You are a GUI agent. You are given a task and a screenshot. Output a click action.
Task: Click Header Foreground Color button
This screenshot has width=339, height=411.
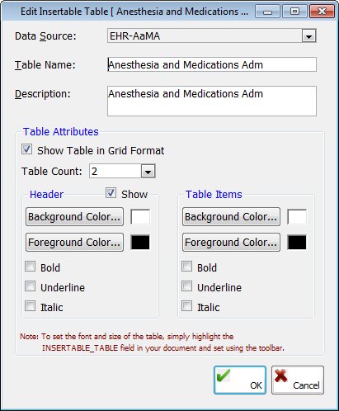point(74,243)
